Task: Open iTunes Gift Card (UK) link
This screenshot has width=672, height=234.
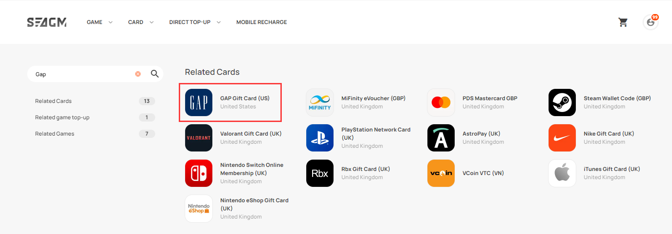Action: click(x=612, y=169)
